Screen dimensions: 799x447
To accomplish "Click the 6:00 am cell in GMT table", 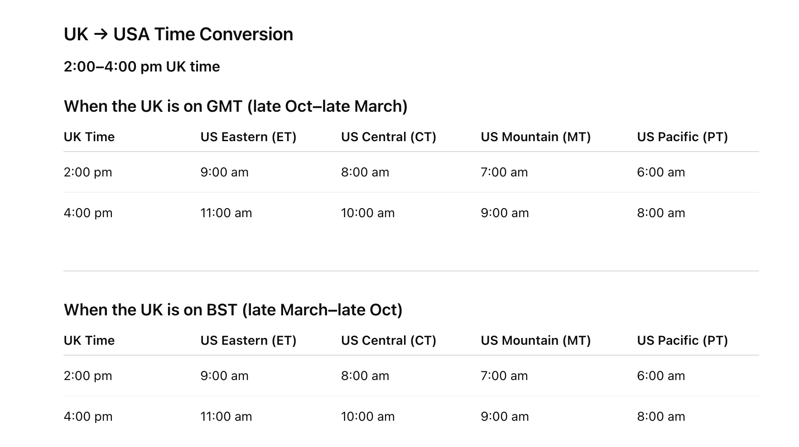I will [661, 172].
